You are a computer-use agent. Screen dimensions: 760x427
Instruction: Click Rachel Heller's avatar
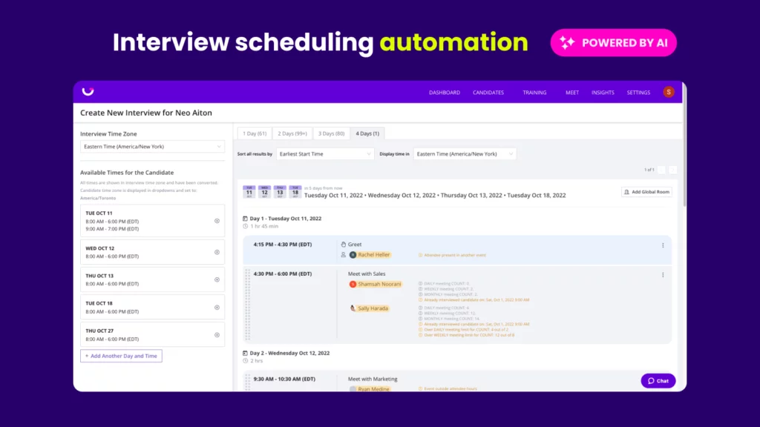tap(353, 255)
